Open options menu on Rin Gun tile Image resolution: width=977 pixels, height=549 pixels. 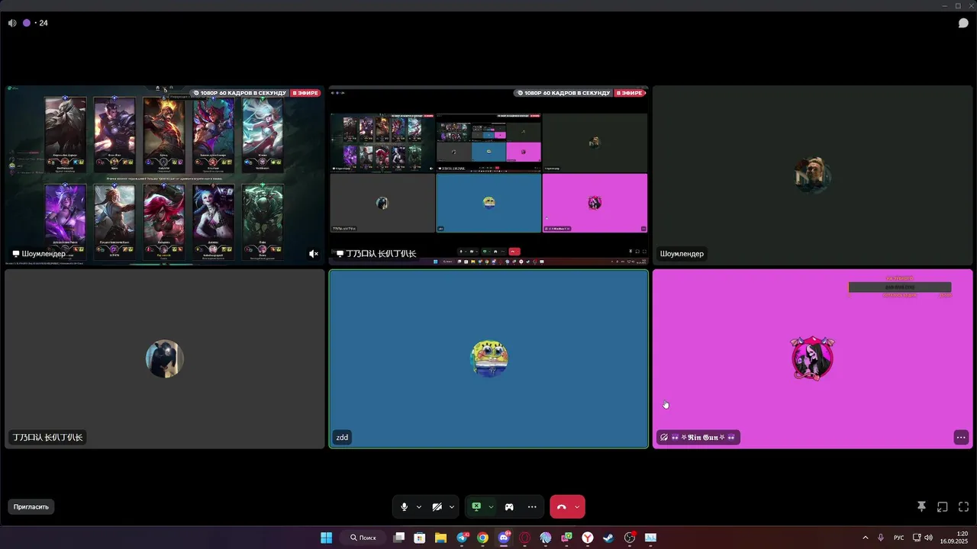pos(961,437)
